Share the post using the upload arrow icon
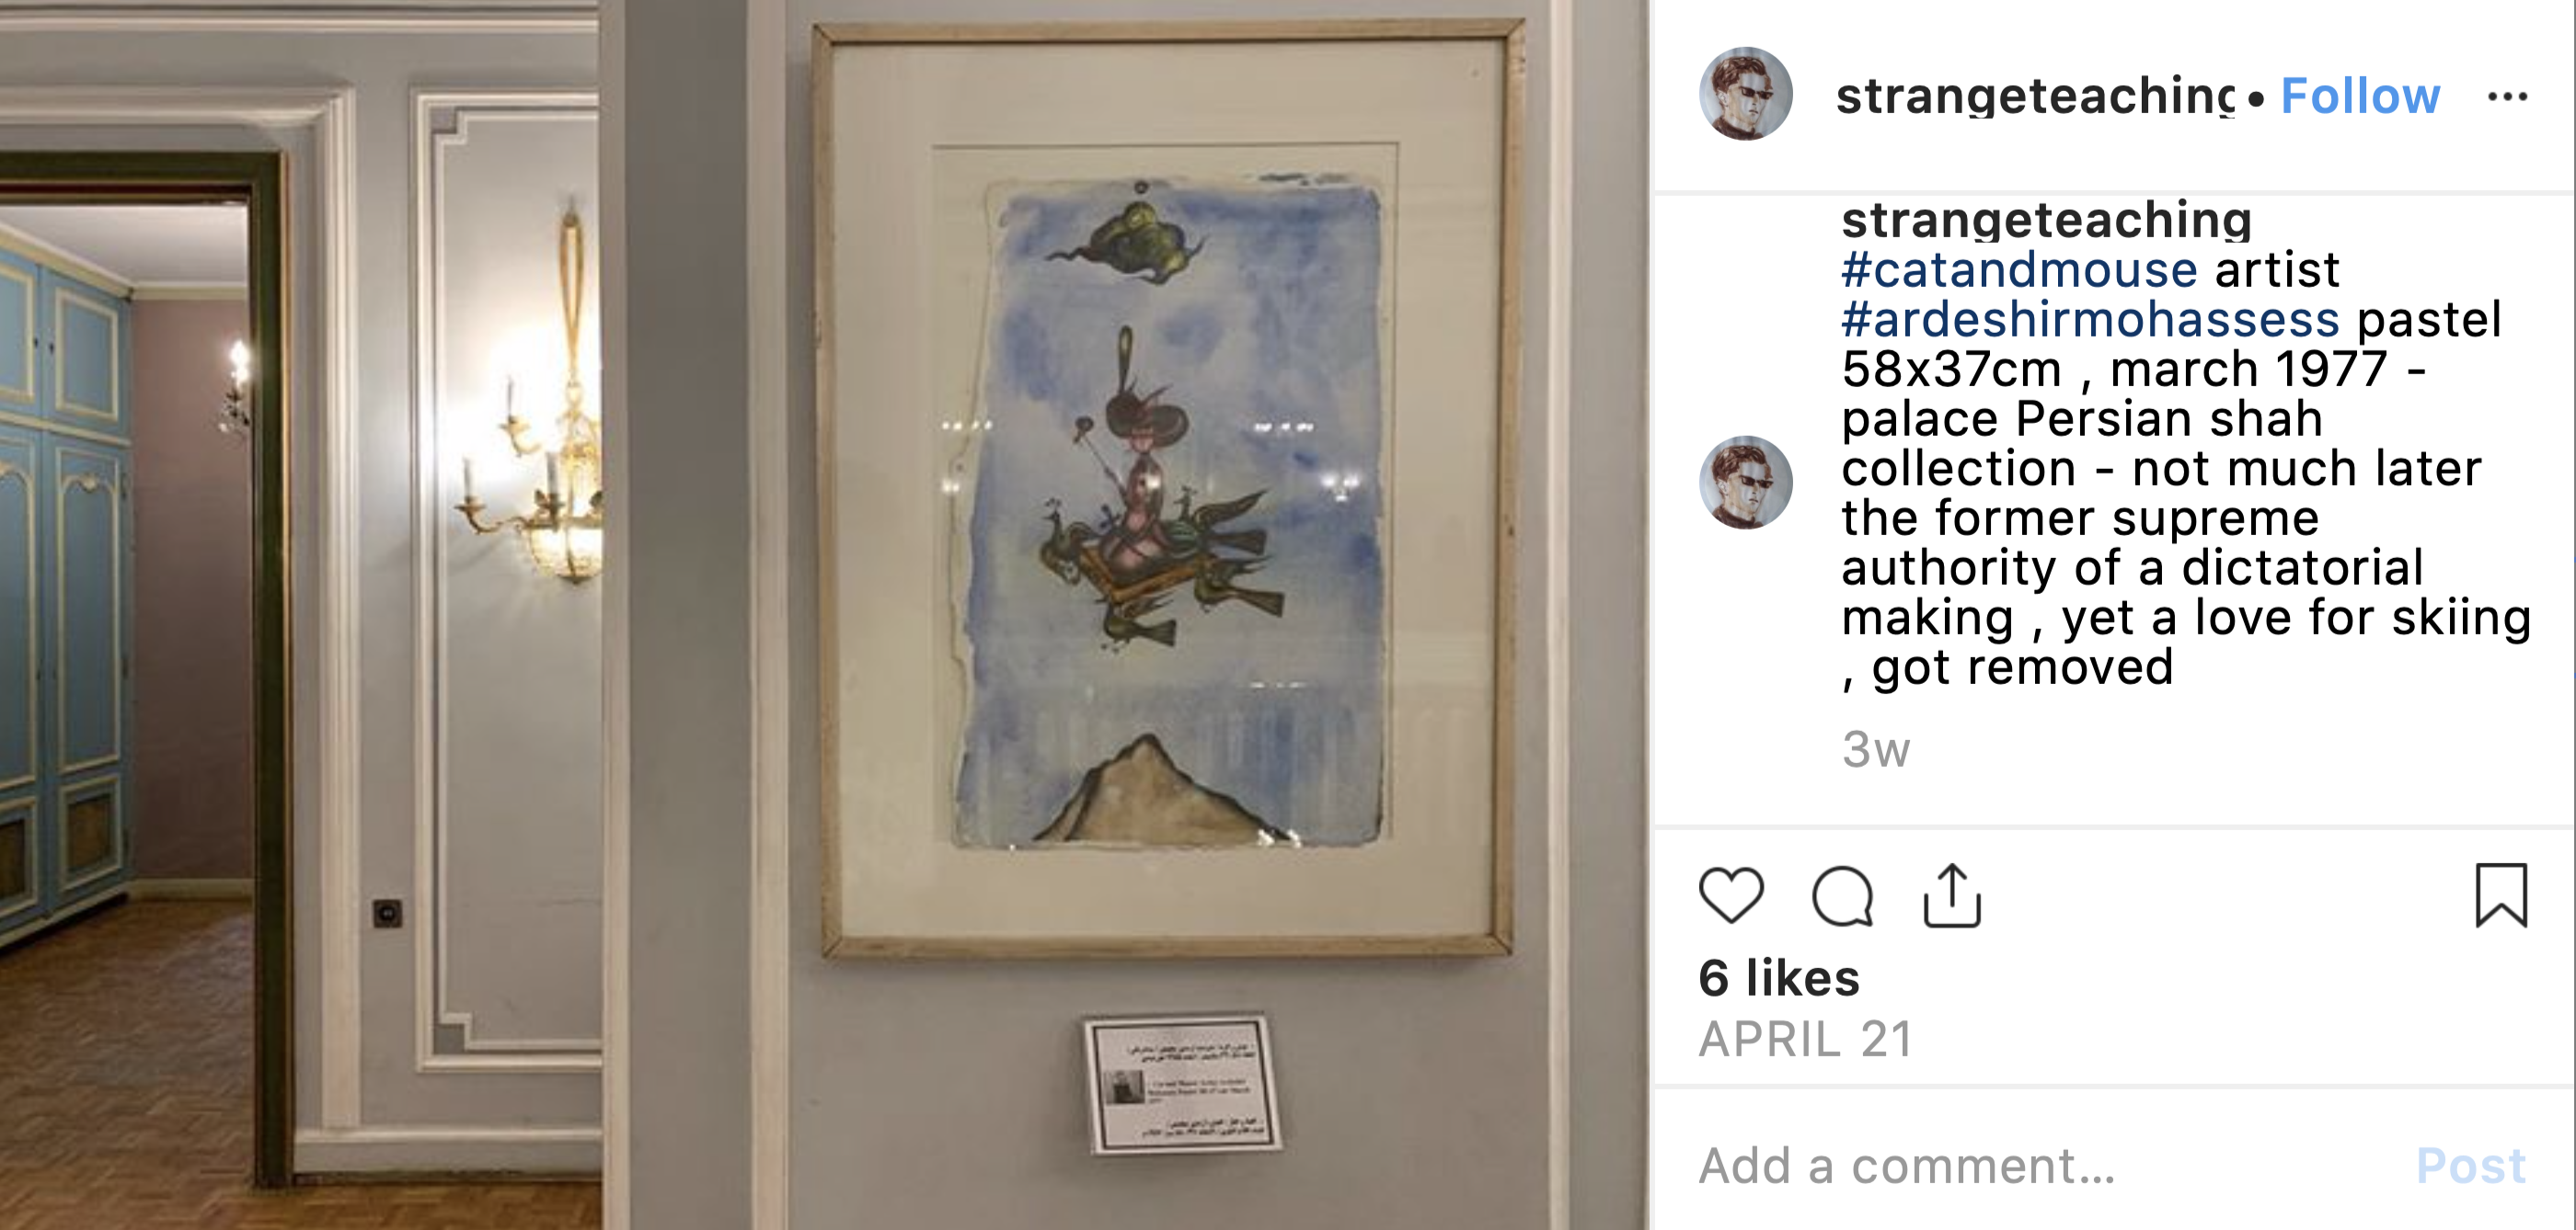The image size is (2576, 1230). click(1952, 895)
